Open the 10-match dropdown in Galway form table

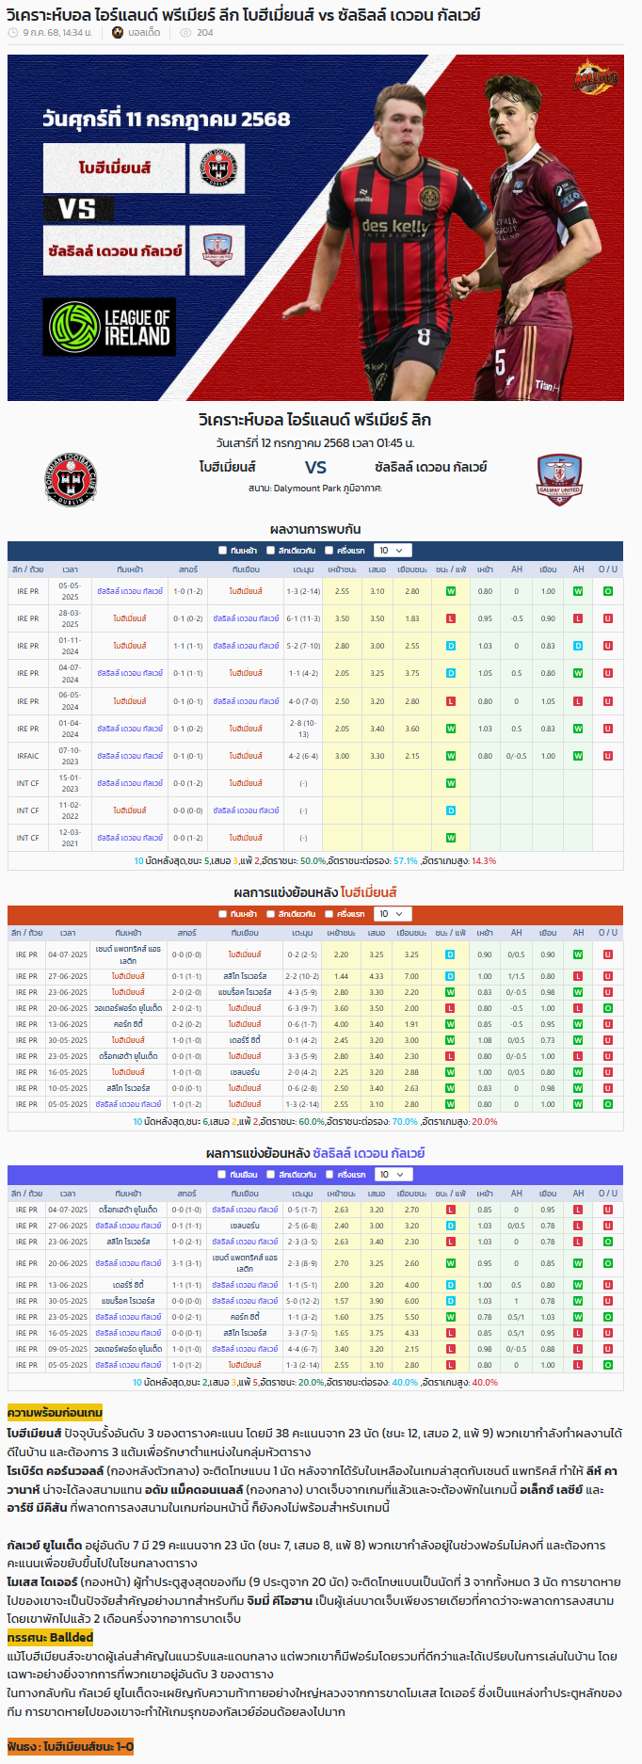(x=392, y=1175)
